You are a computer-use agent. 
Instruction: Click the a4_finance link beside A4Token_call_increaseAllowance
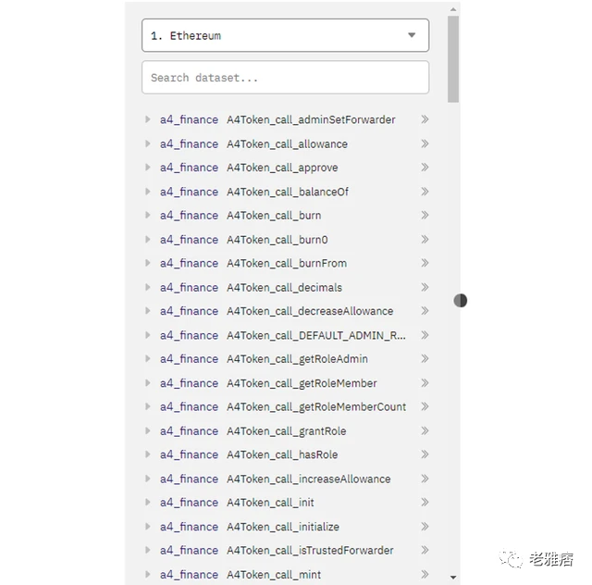coord(189,479)
